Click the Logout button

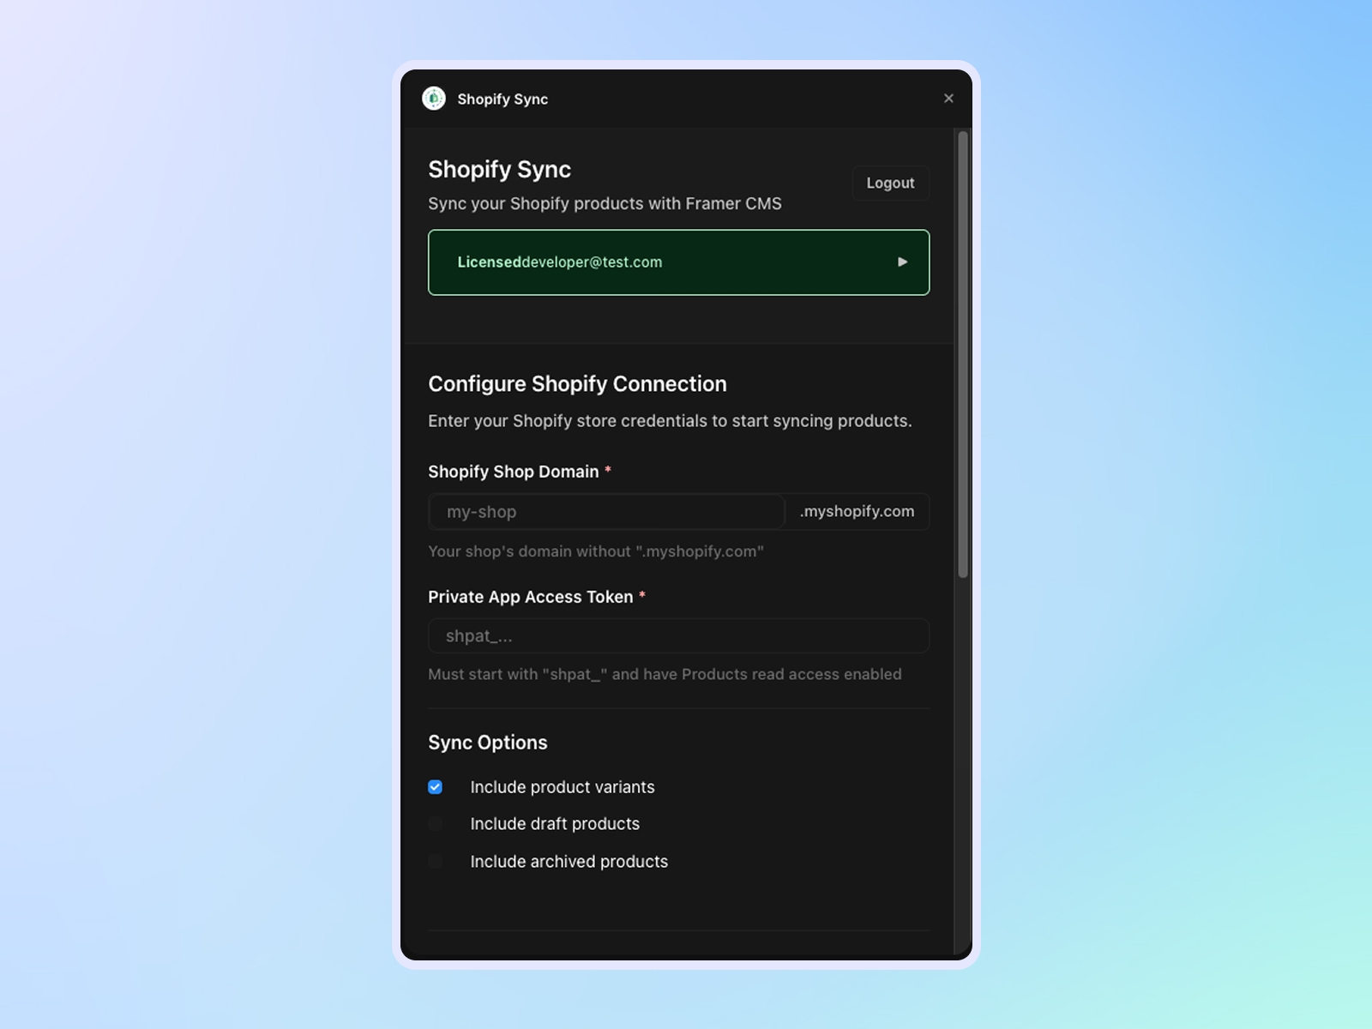(890, 183)
